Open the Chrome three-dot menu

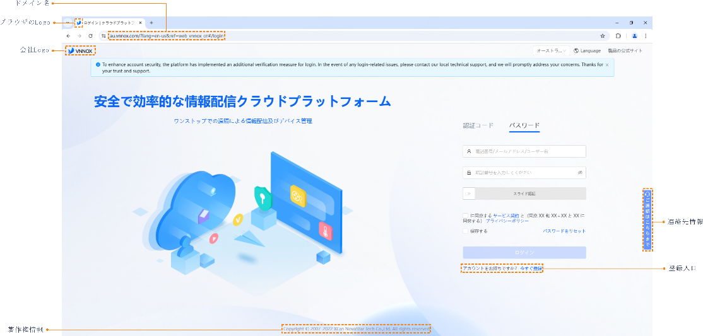(646, 36)
